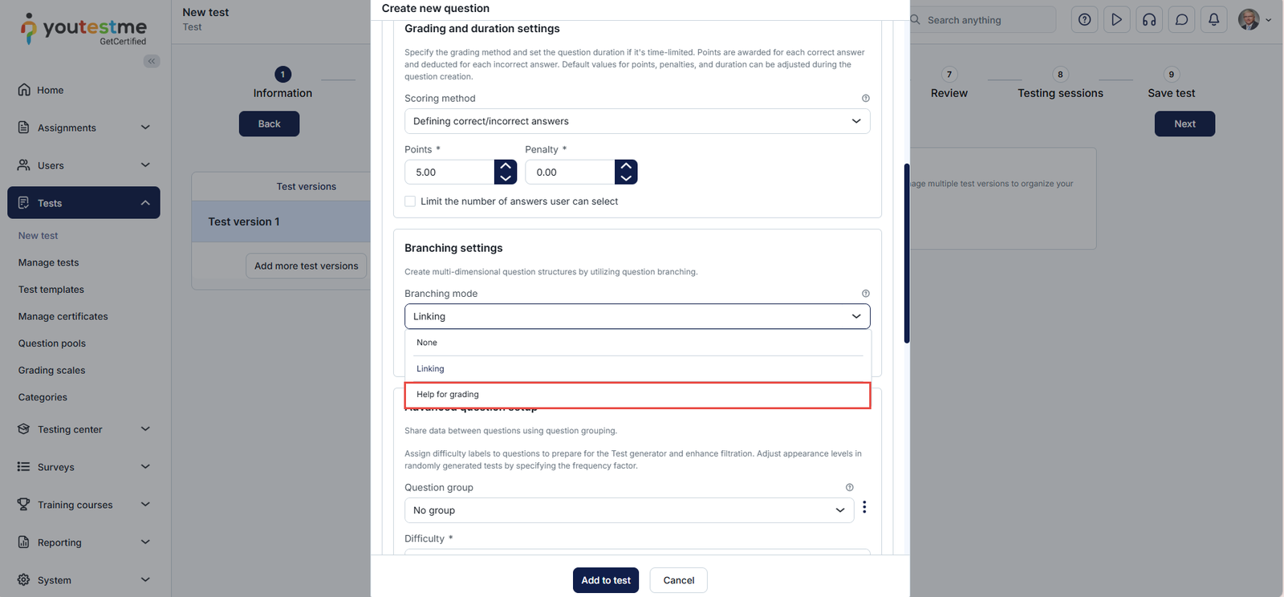Open the headset support icon
1284x597 pixels.
pyautogui.click(x=1149, y=20)
